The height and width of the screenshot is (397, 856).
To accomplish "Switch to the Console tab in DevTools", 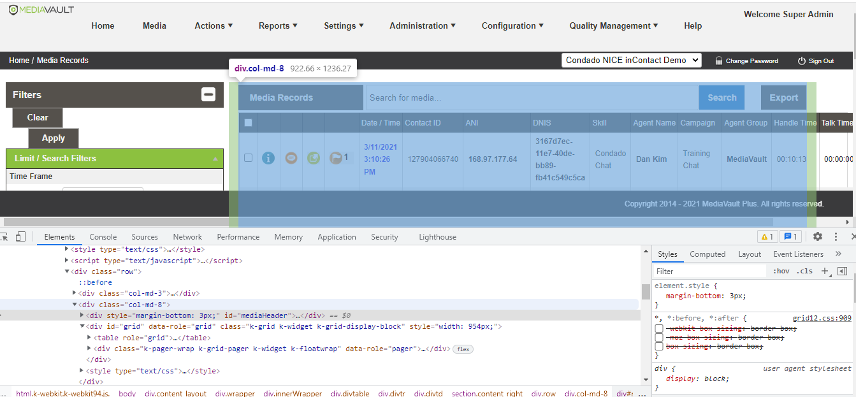I will (103, 236).
